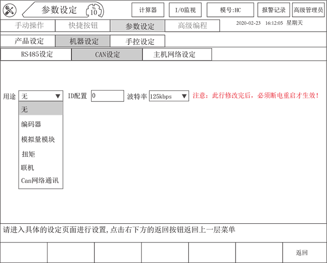Click the 模号:HC mold number button
The height and width of the screenshot is (263, 327).
(x=230, y=10)
